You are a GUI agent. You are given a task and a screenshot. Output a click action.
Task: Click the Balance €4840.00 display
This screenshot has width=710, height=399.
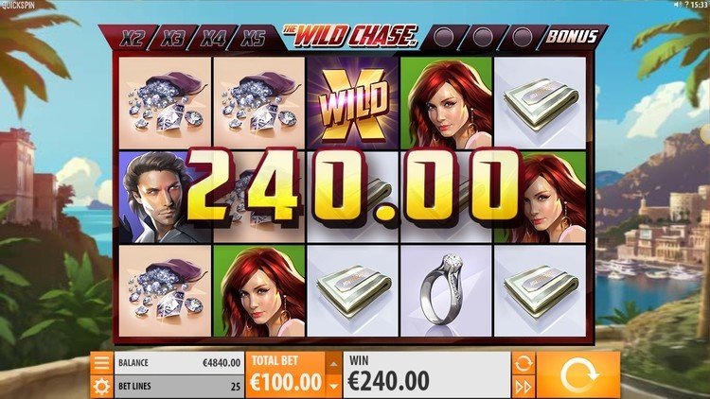click(x=179, y=363)
